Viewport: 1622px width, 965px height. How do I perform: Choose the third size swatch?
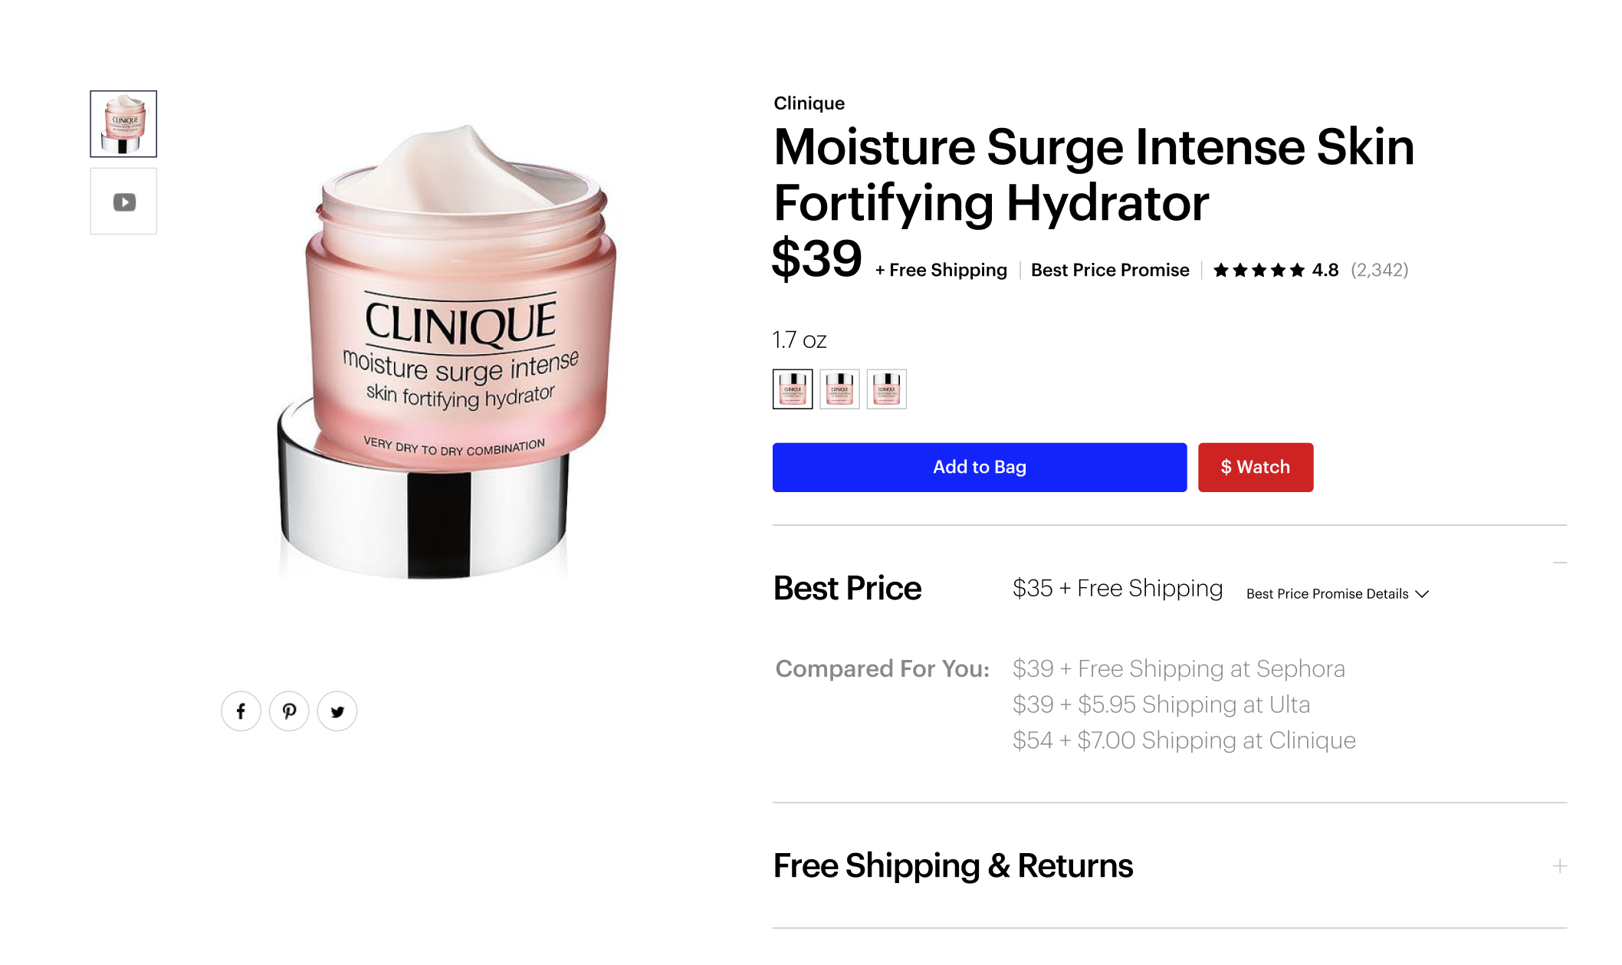coord(887,389)
